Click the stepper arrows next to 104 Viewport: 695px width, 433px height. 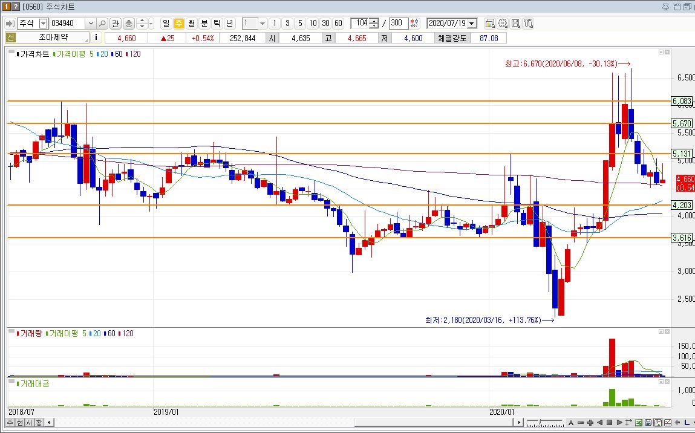(x=374, y=23)
